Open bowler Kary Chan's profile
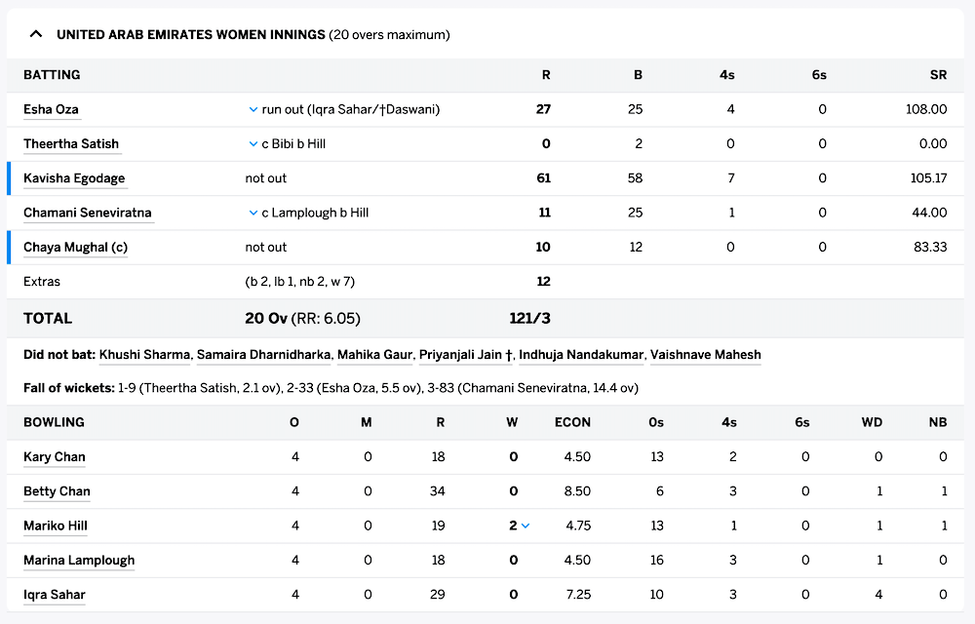Viewport: 975px width, 624px height. coord(54,456)
